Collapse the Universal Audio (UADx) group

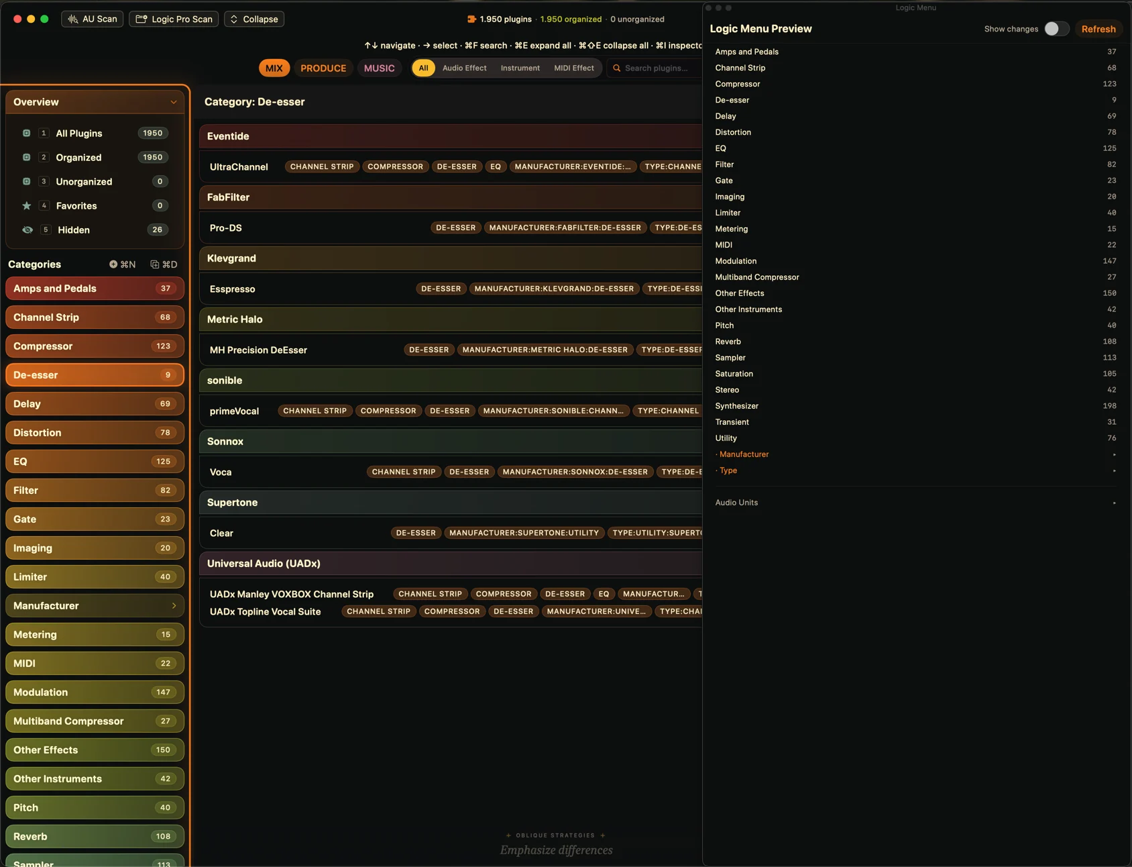tap(451, 564)
